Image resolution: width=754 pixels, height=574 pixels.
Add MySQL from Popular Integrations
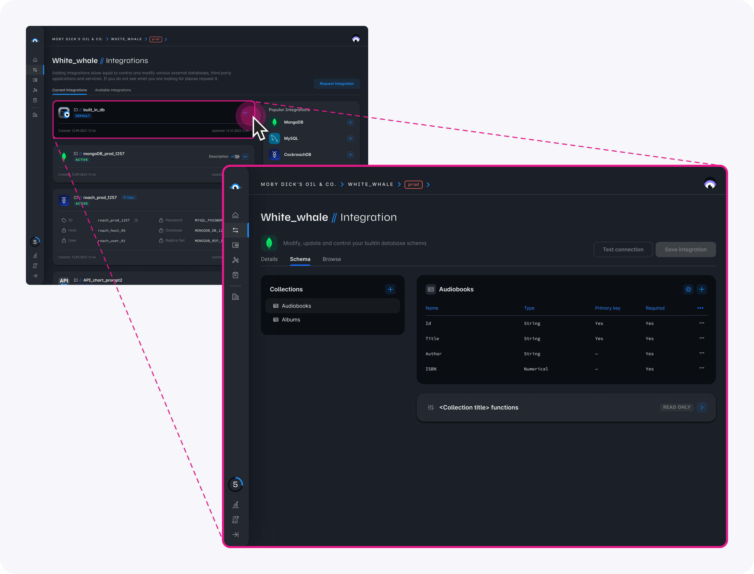point(350,138)
